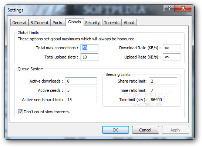This screenshot has width=202, height=147.
Task: Close the Settings dialog window
Action: (x=183, y=8)
